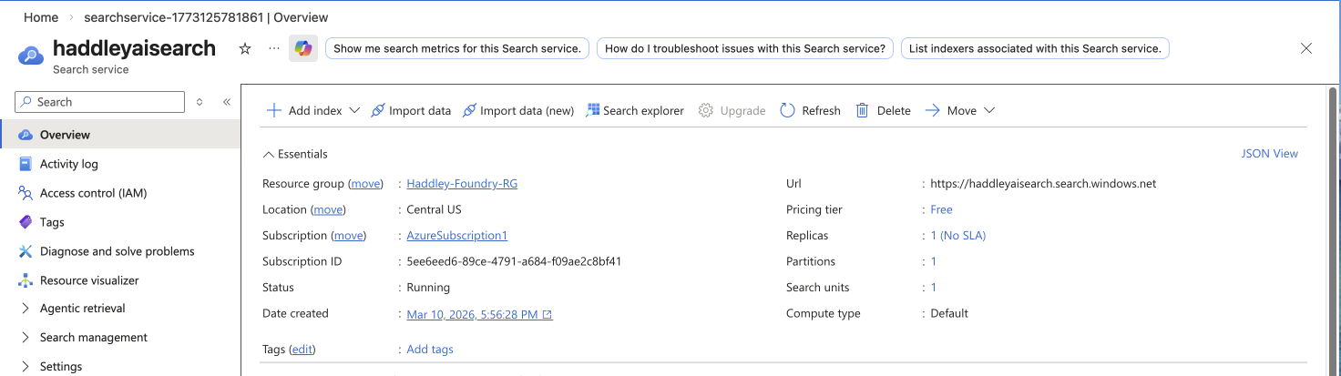Click the Resource visualizer icon in the sidebar
1341x376 pixels.
[26, 280]
